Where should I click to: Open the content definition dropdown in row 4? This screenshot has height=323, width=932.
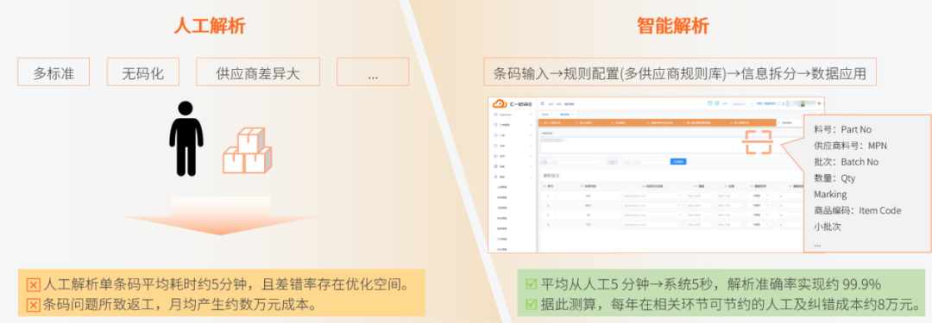[652, 225]
